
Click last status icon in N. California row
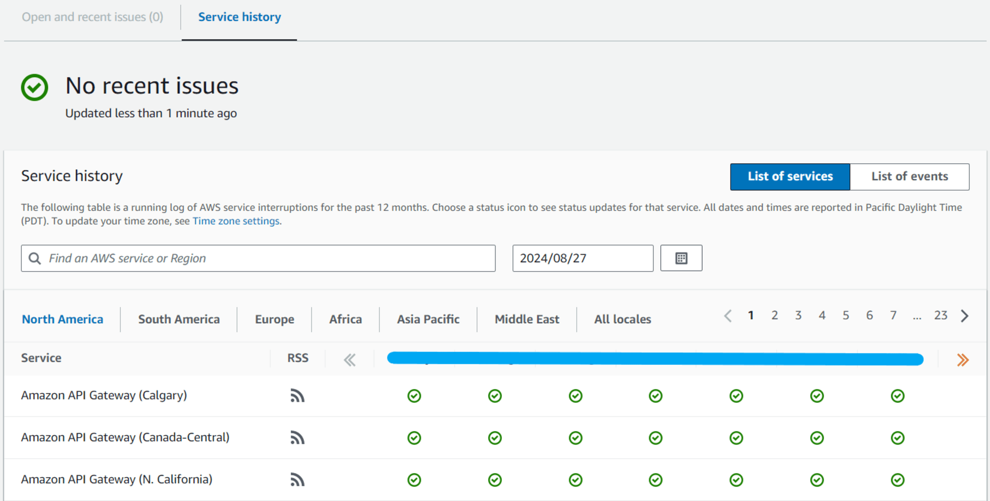tap(898, 480)
